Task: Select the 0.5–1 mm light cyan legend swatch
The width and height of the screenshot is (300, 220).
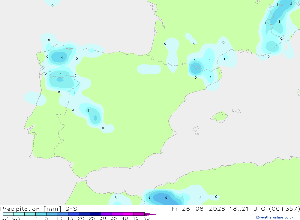Action: [19, 214]
